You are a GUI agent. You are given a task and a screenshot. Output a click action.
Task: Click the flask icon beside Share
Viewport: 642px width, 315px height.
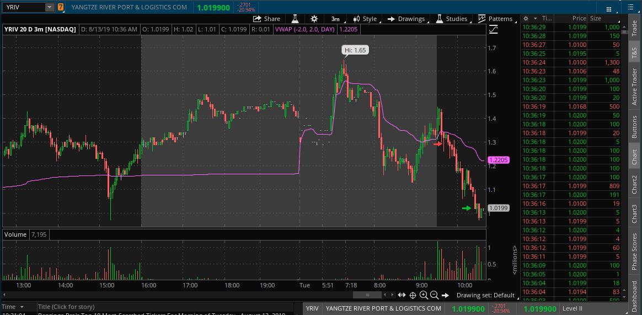295,19
